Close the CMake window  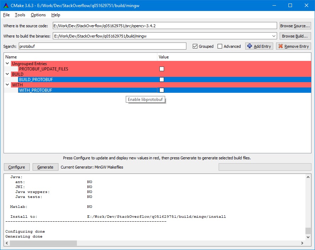306,5
